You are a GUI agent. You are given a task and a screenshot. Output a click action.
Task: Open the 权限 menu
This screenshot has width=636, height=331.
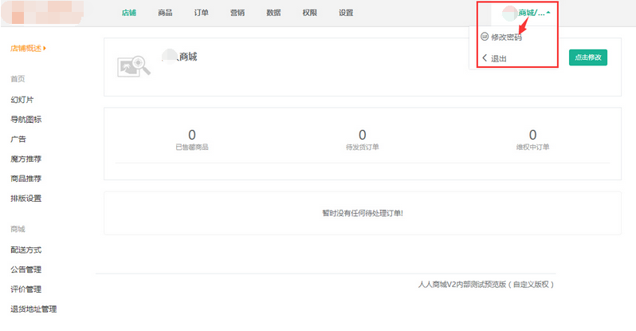[x=309, y=13]
